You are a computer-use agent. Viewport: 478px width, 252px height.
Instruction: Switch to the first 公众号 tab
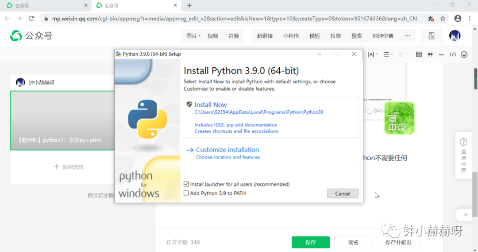[46, 5]
